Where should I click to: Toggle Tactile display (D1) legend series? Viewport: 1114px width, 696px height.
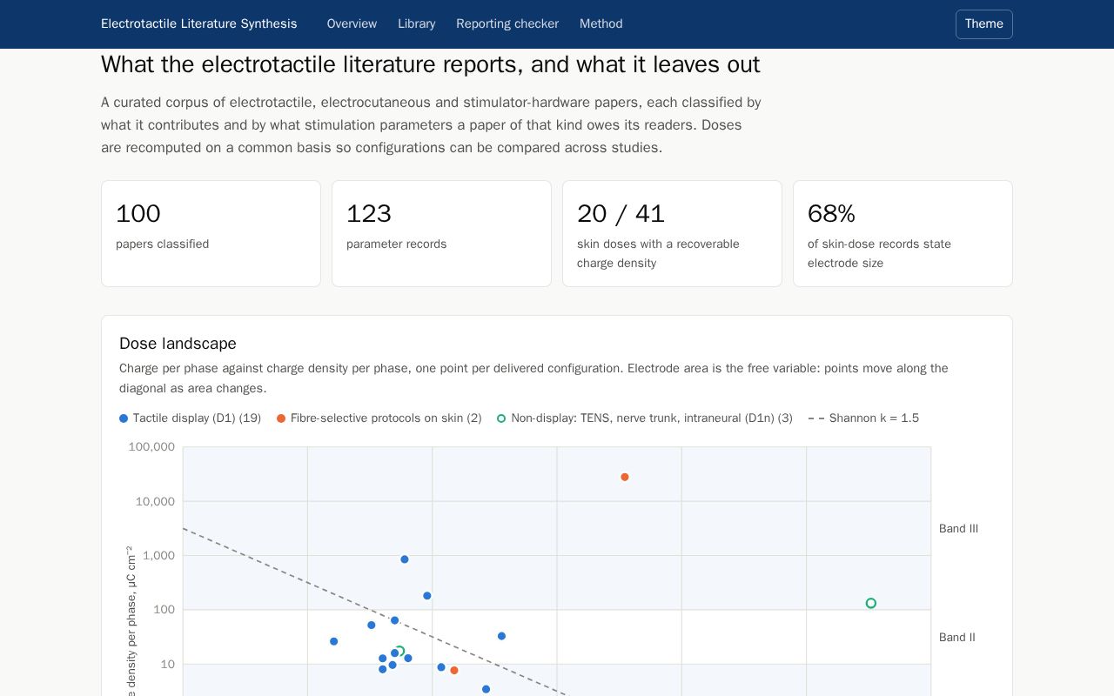[191, 418]
